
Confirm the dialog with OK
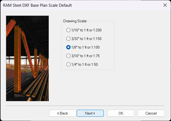121,113
